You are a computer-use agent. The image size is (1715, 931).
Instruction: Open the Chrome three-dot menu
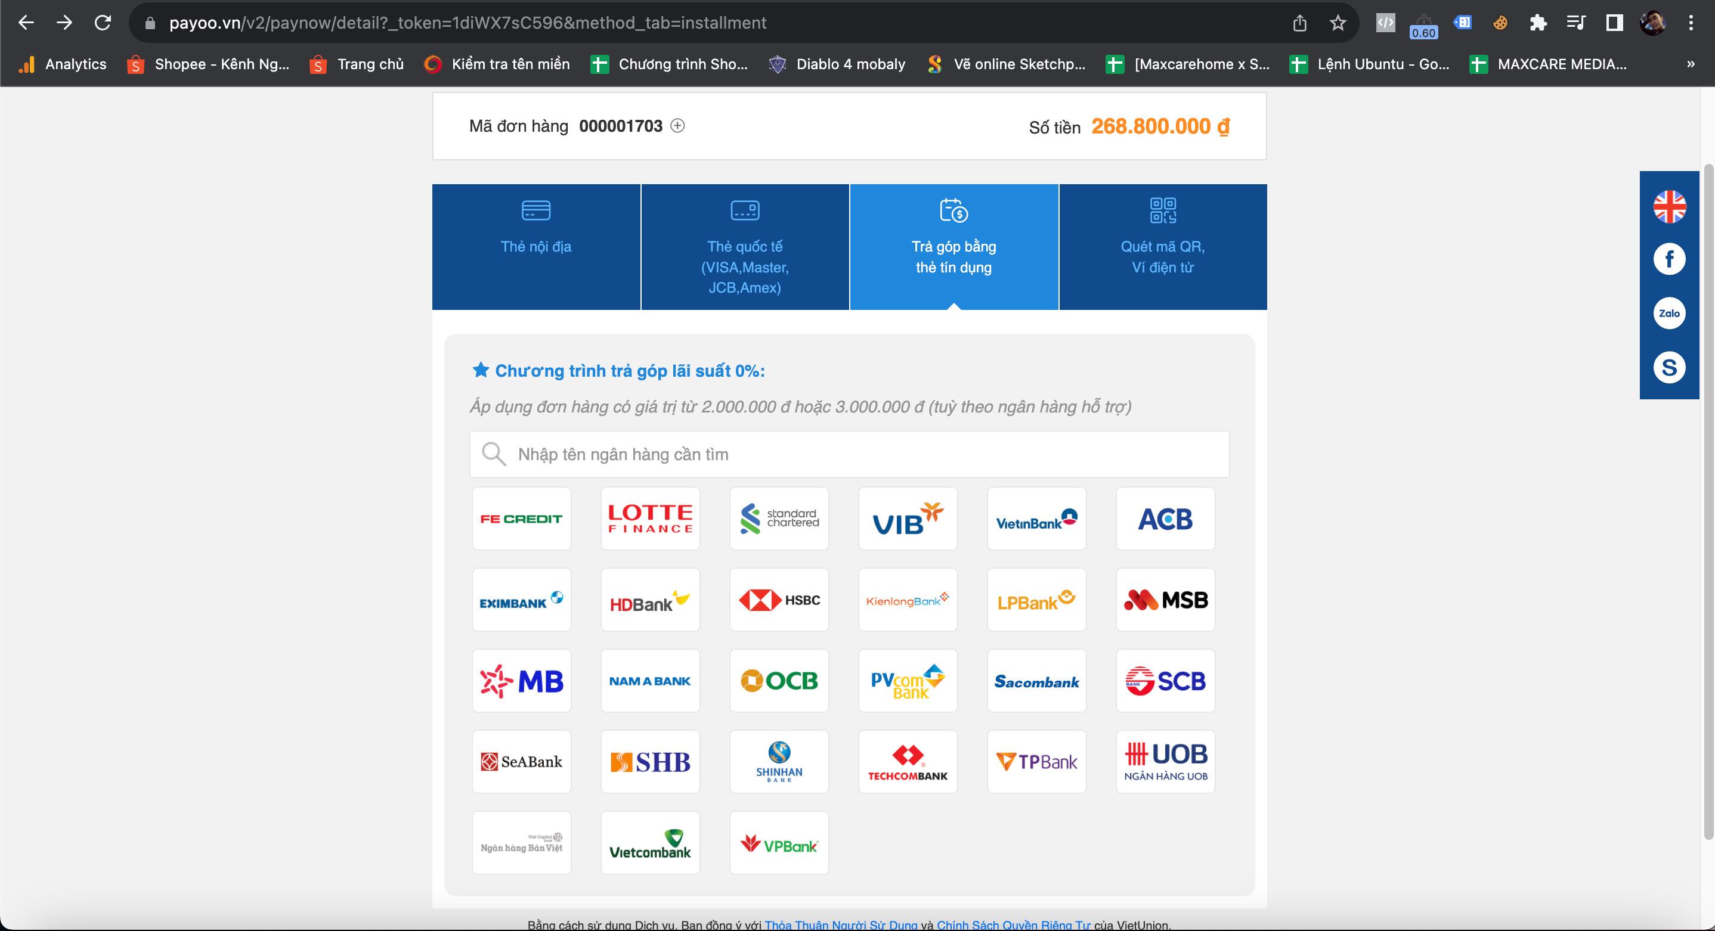[1691, 23]
